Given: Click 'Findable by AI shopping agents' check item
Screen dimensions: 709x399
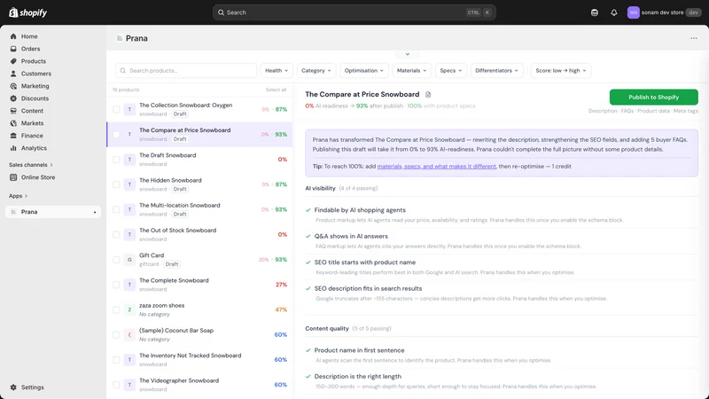Looking at the screenshot, I should (360, 210).
